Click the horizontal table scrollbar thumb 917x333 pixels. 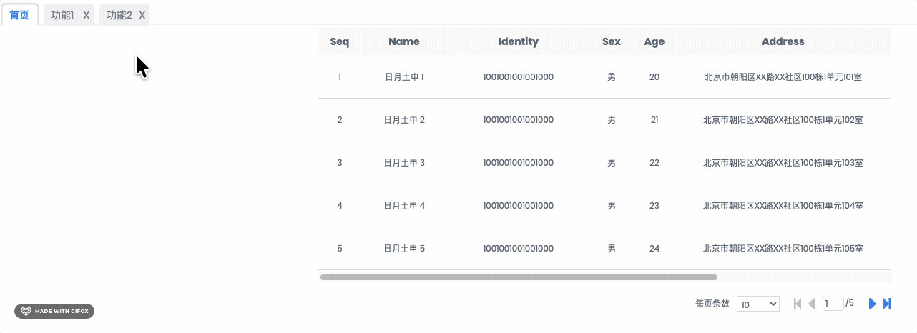519,277
